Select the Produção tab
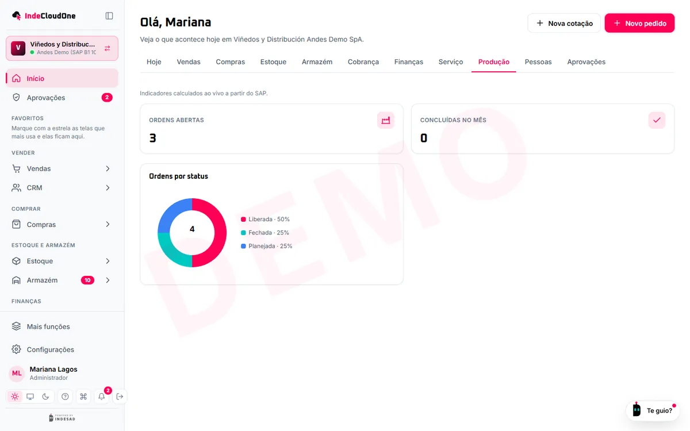Screen dimensions: 690x431 (494, 61)
